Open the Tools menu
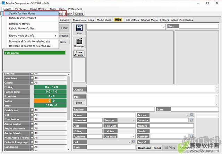The image size is (222, 154). pyautogui.click(x=52, y=9)
